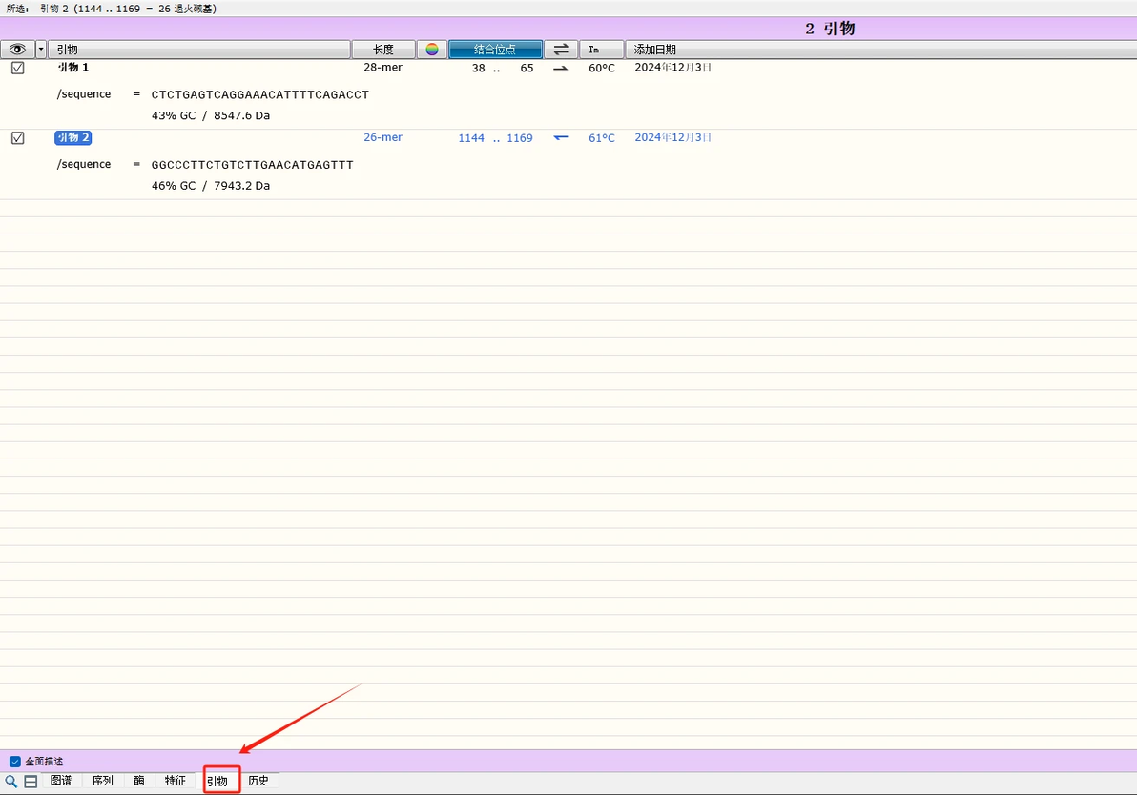The width and height of the screenshot is (1137, 795).
Task: Open dropdown arrow beside the eye icon
Action: [x=41, y=50]
